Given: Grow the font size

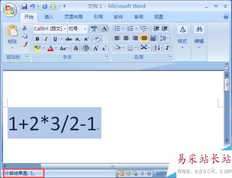Looking at the screenshot, I should pyautogui.click(x=96, y=48).
